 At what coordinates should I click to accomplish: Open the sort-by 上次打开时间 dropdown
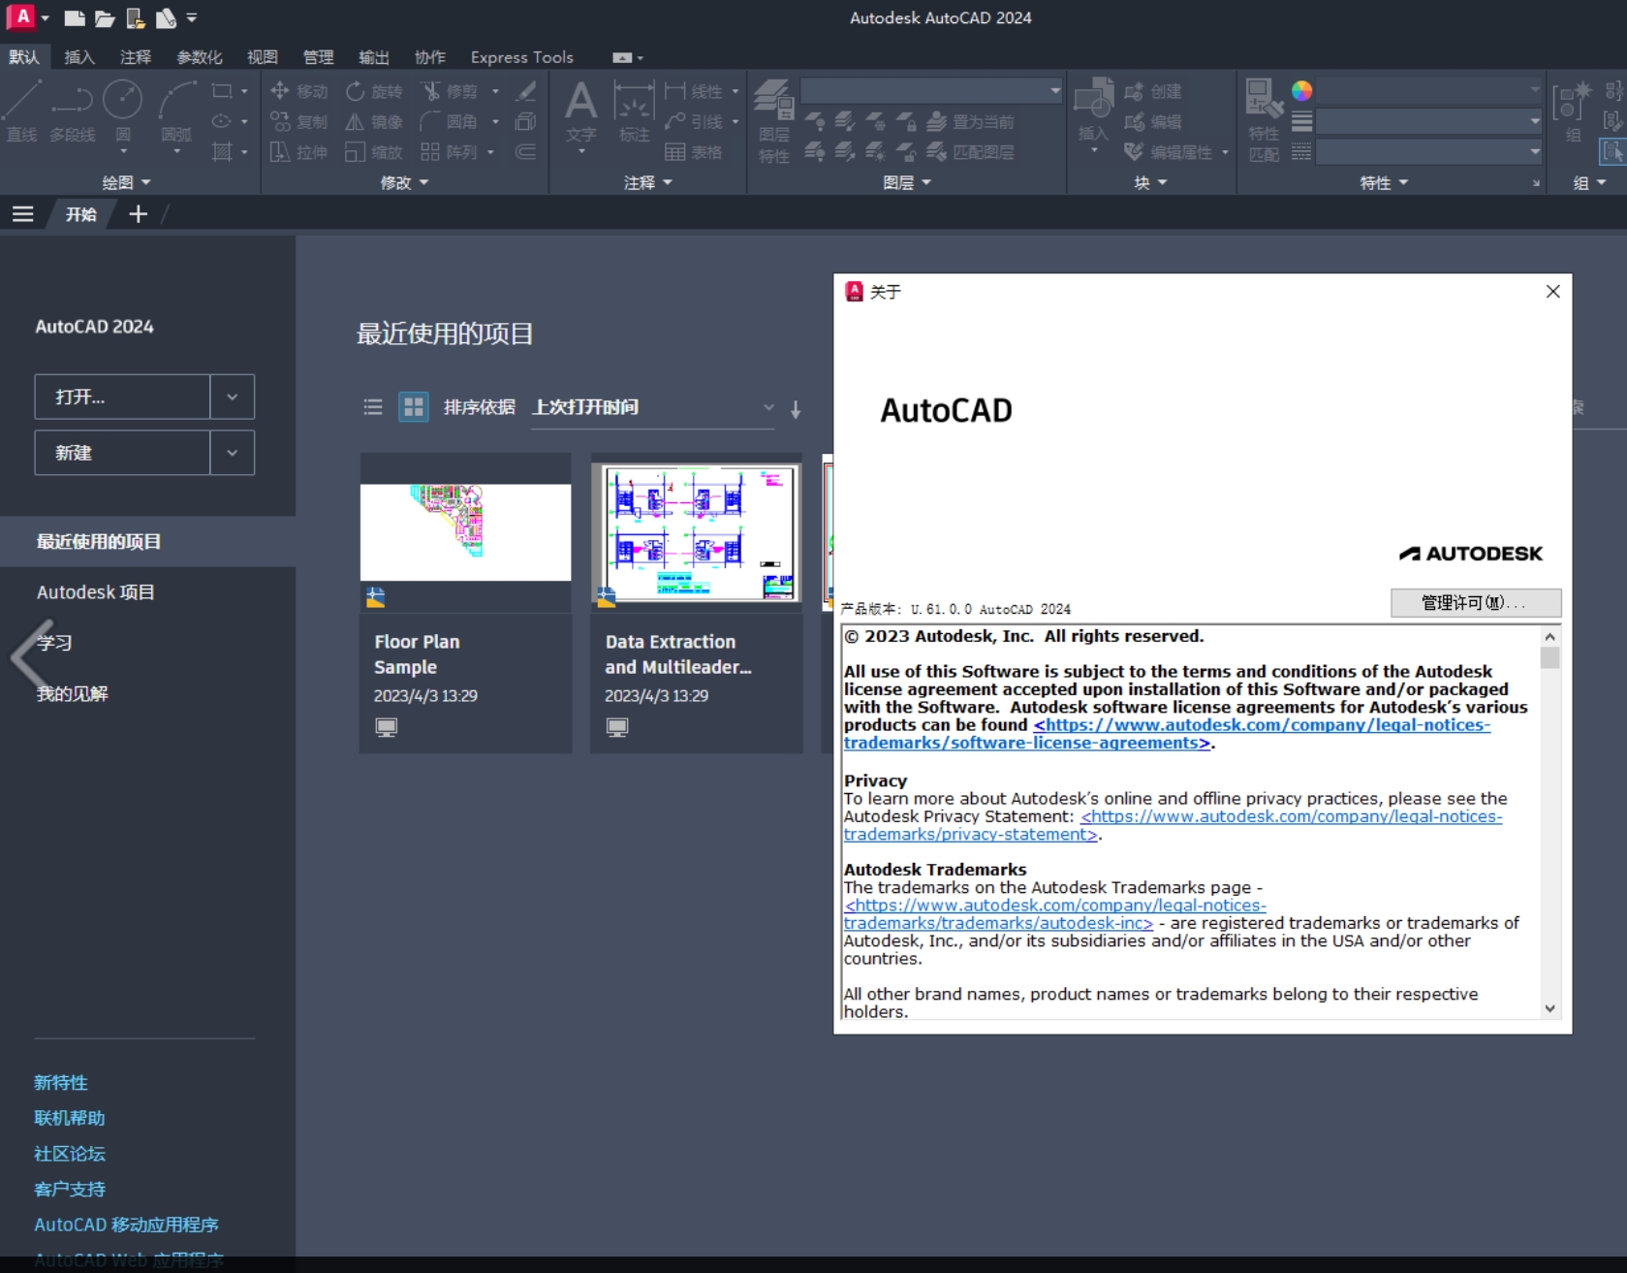tap(653, 407)
